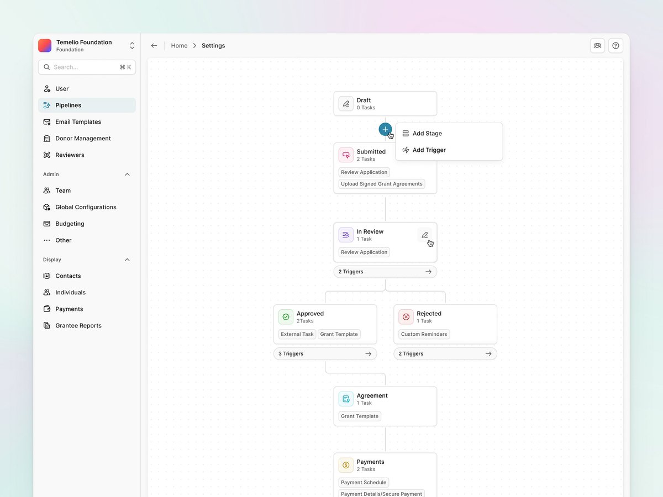Collapse the Admin section

click(127, 175)
